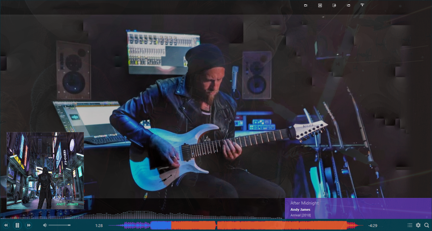
Task: Open the now playing list icon
Action: click(x=410, y=225)
